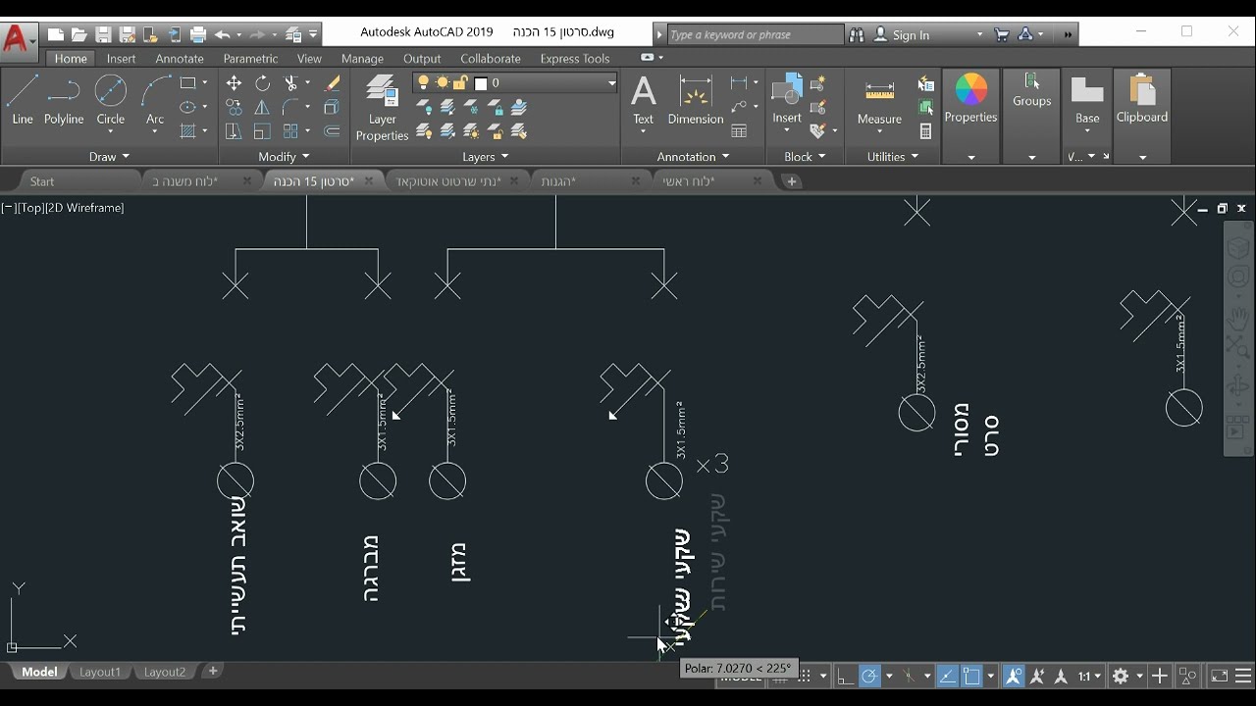1256x706 pixels.
Task: Activate the Rotate tool
Action: tap(262, 83)
